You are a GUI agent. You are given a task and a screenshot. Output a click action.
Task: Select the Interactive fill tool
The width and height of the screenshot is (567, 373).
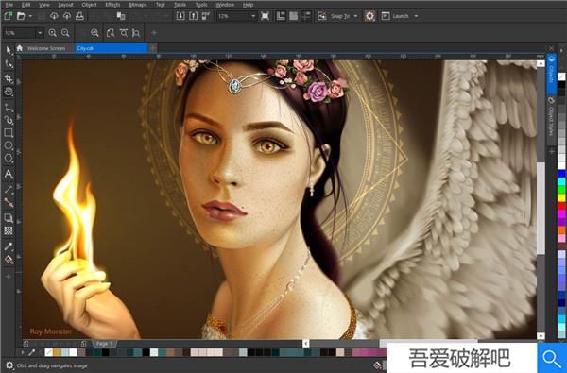click(9, 260)
